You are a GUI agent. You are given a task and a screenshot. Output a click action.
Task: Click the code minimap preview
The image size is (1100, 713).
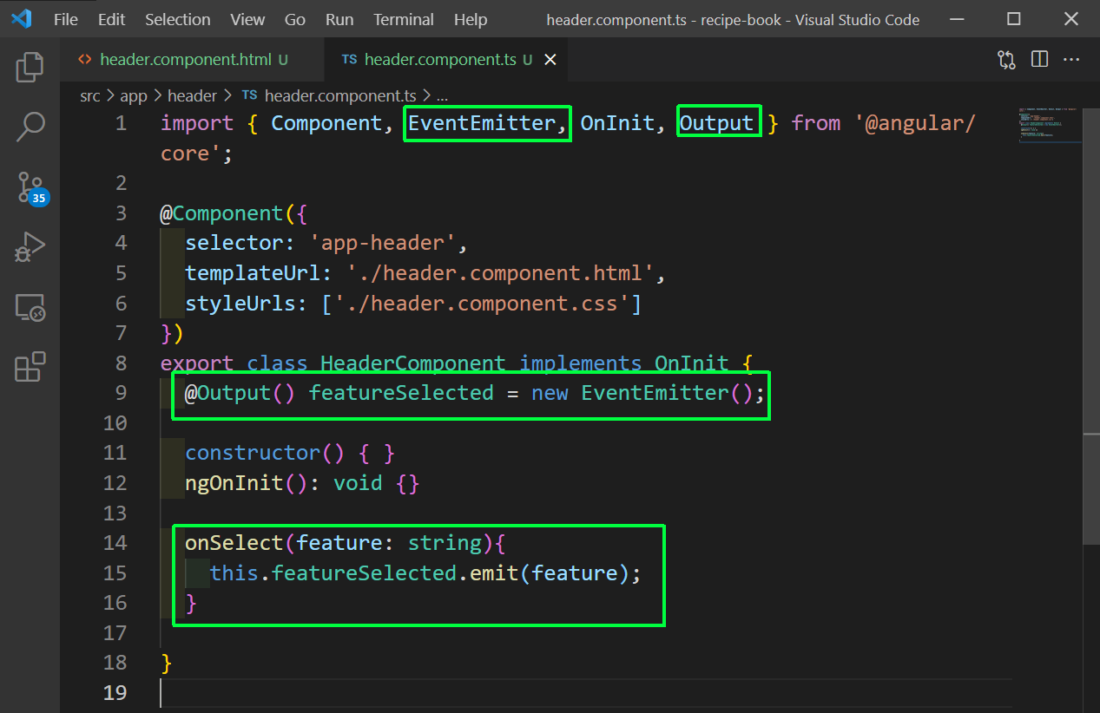tap(1051, 126)
